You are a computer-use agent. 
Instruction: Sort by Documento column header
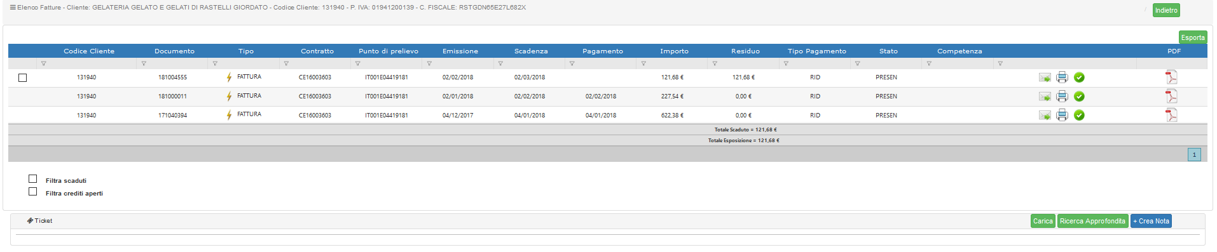coord(174,51)
